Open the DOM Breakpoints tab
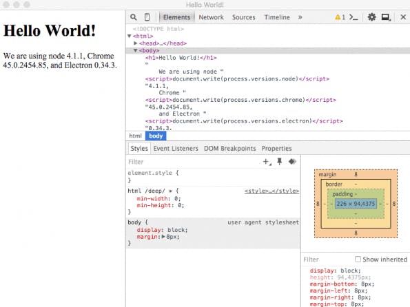This screenshot has width=410, height=307. 230,149
